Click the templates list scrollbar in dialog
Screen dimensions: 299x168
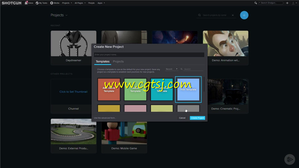pos(204,84)
